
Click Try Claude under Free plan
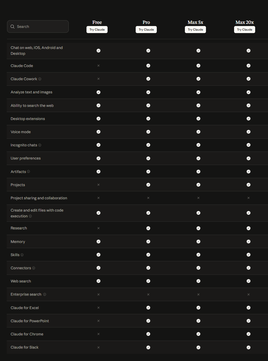tap(97, 30)
